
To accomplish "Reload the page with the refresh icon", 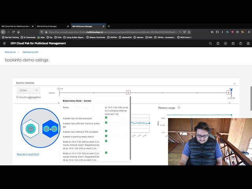I will coord(13,32).
